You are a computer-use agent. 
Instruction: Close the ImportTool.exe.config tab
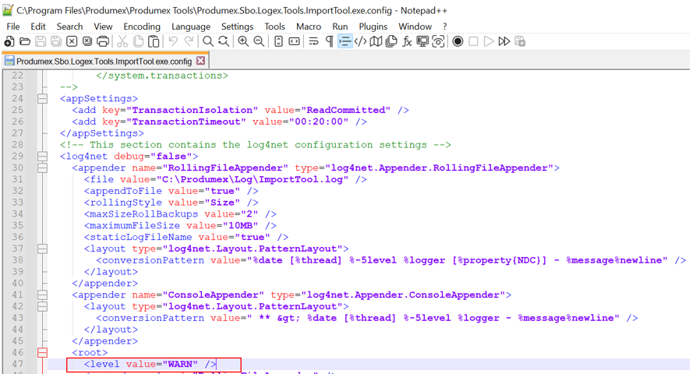tap(201, 61)
